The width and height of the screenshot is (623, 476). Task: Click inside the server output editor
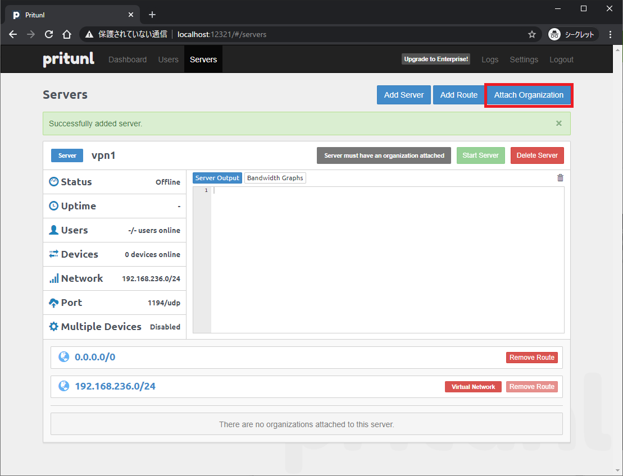(x=387, y=260)
